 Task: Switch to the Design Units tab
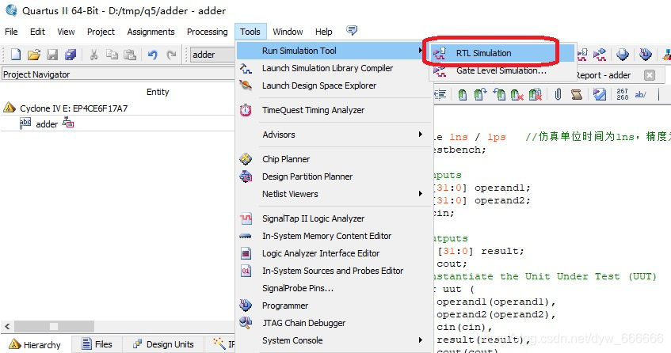point(163,344)
